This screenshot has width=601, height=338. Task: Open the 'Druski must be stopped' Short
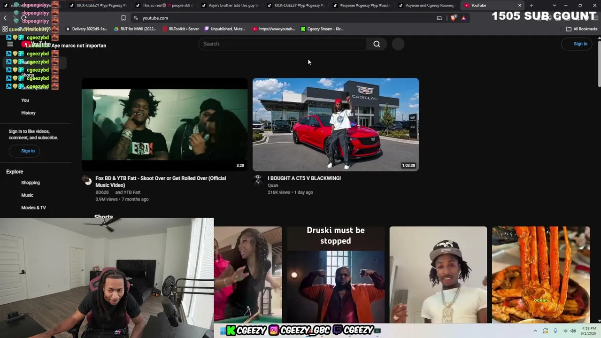pyautogui.click(x=336, y=275)
